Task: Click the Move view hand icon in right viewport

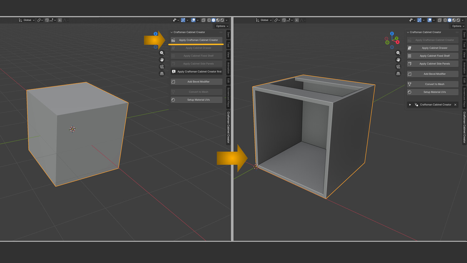Action: (x=398, y=60)
